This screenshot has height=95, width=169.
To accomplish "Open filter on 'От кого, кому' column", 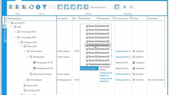I will (x=130, y=18).
